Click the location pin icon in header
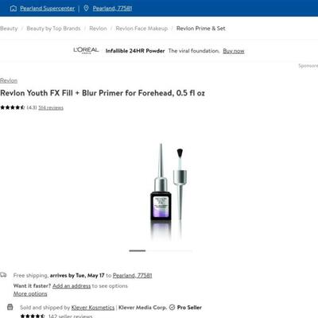 86,8
